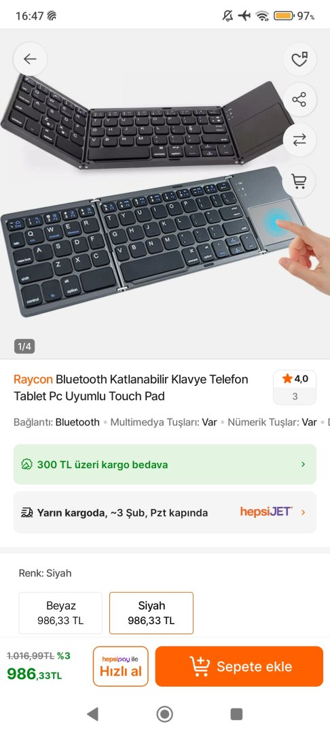The width and height of the screenshot is (330, 735).
Task: Open the 4,0 star rating badge
Action: pyautogui.click(x=295, y=387)
